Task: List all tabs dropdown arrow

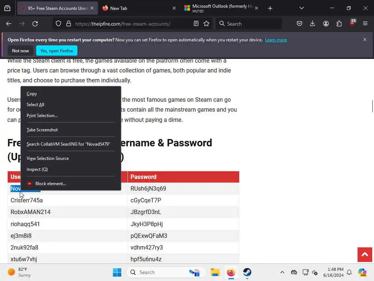Action: [x=301, y=8]
